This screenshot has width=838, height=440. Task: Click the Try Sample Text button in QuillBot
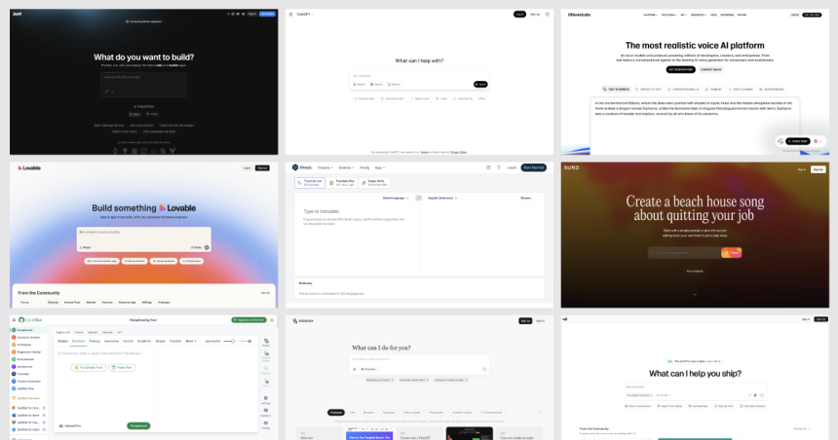click(x=89, y=367)
